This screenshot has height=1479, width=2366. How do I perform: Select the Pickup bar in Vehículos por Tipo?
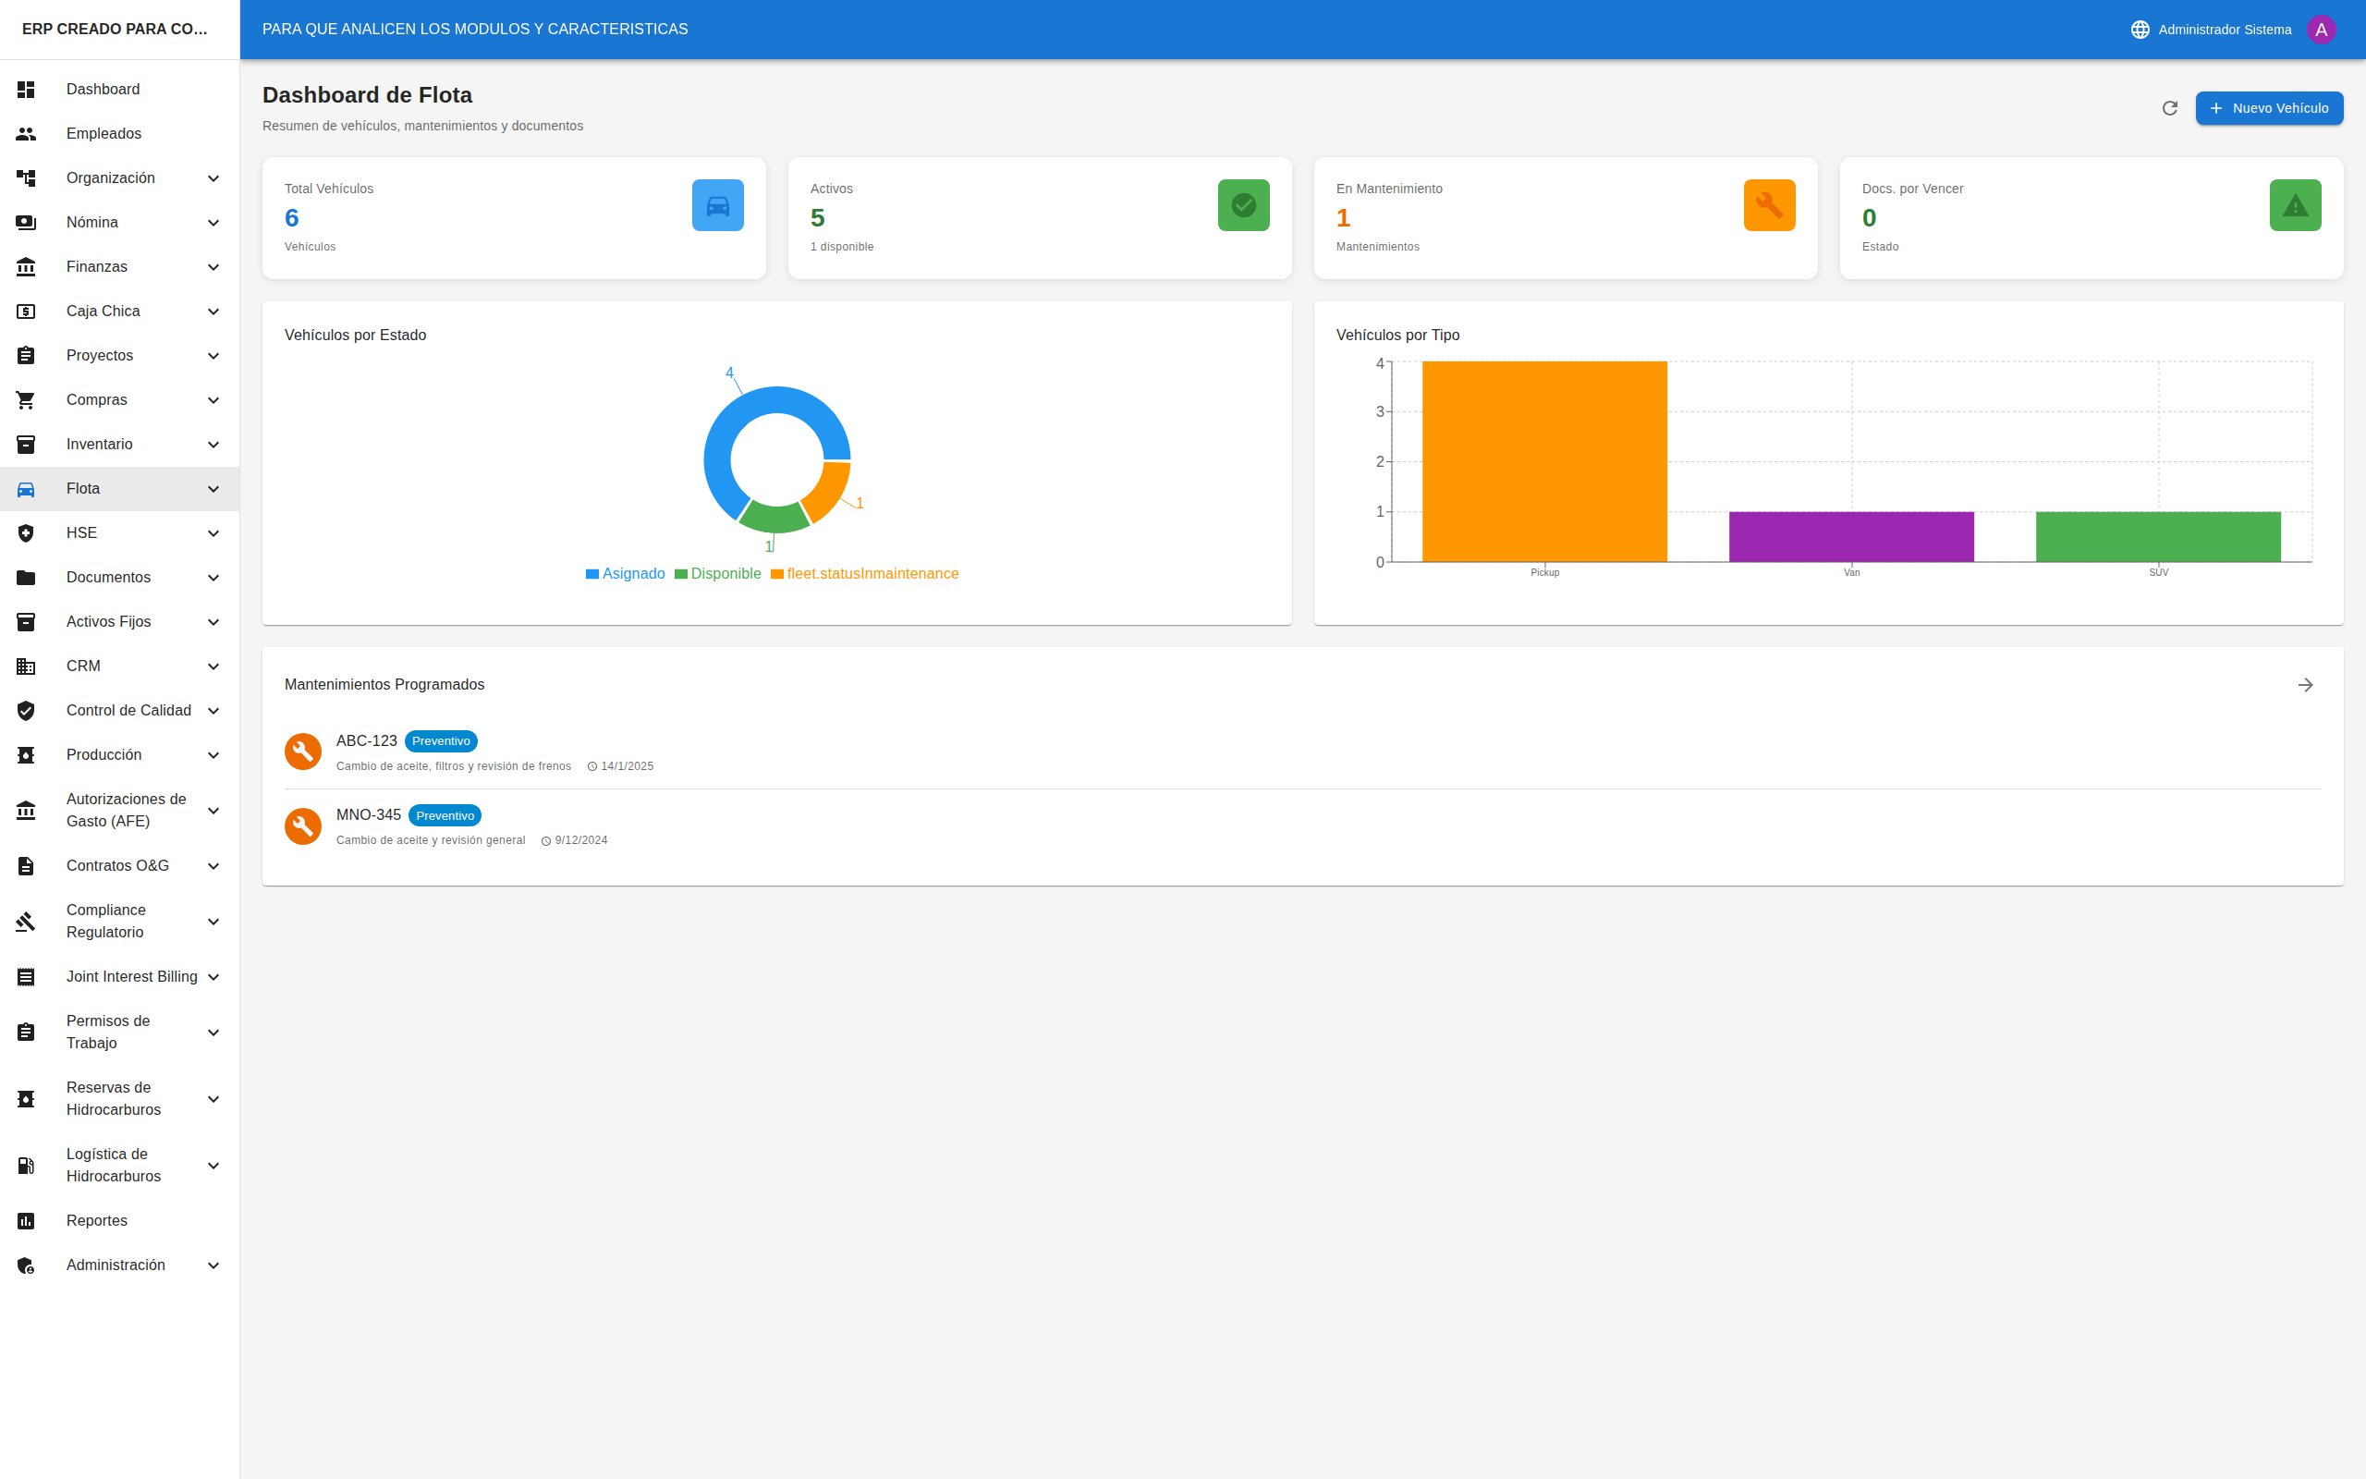[1544, 459]
